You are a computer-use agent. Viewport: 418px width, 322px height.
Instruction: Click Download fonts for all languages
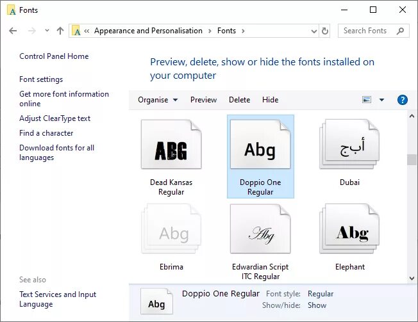[57, 152]
